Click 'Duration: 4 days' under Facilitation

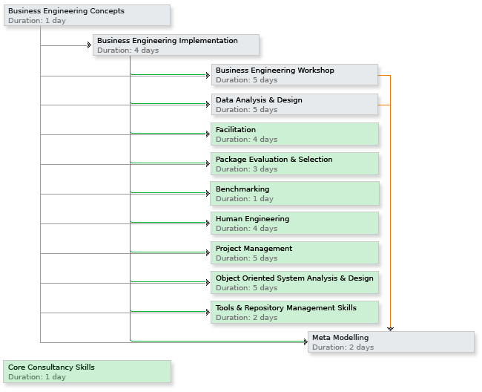tap(246, 140)
